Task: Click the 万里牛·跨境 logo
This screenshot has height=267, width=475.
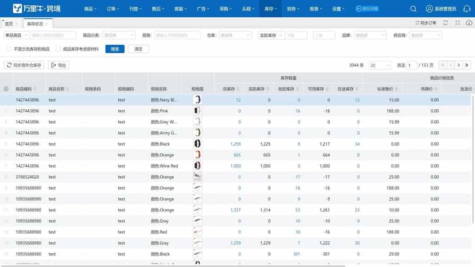Action: coord(37,9)
